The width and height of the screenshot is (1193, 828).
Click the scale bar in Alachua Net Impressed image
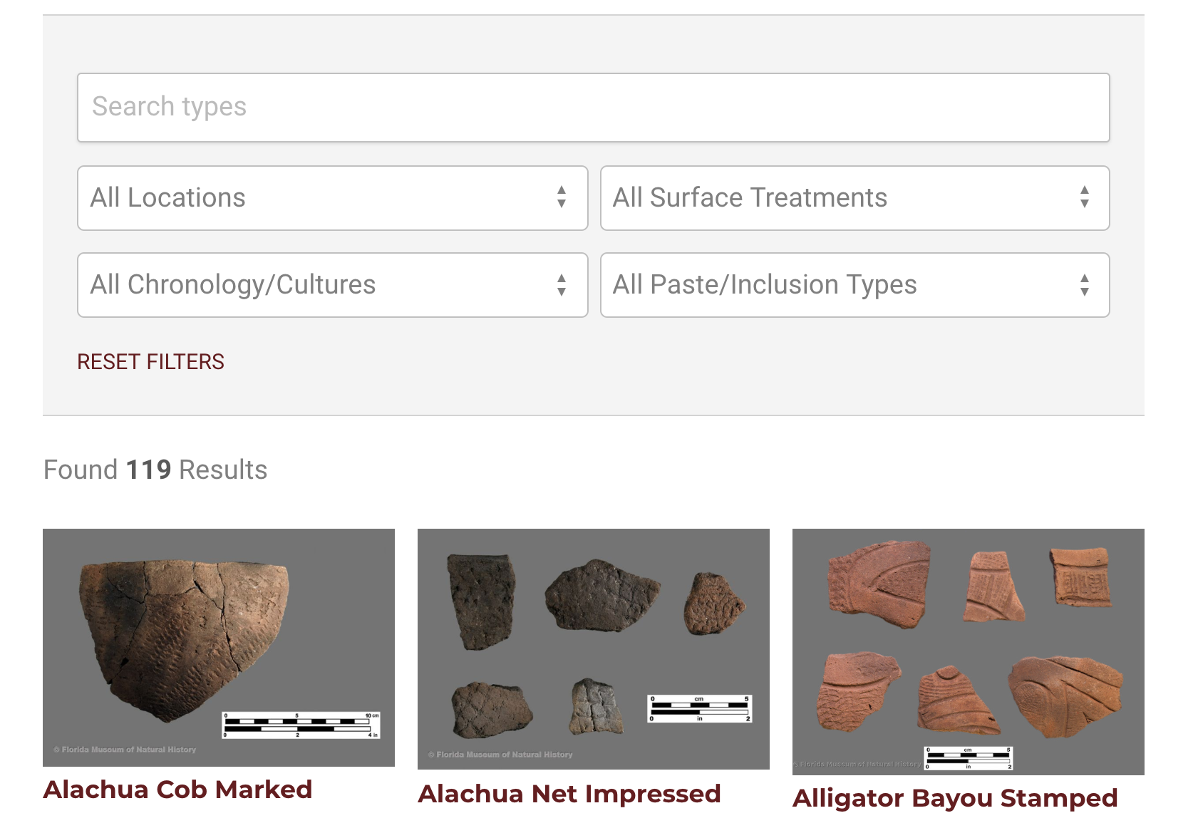pyautogui.click(x=699, y=708)
